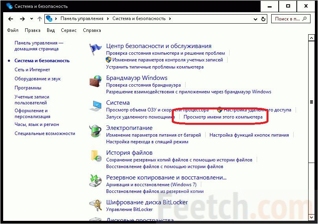Open Резервное копирование и восстановление heading
This screenshot has height=224, width=318.
tap(166, 177)
